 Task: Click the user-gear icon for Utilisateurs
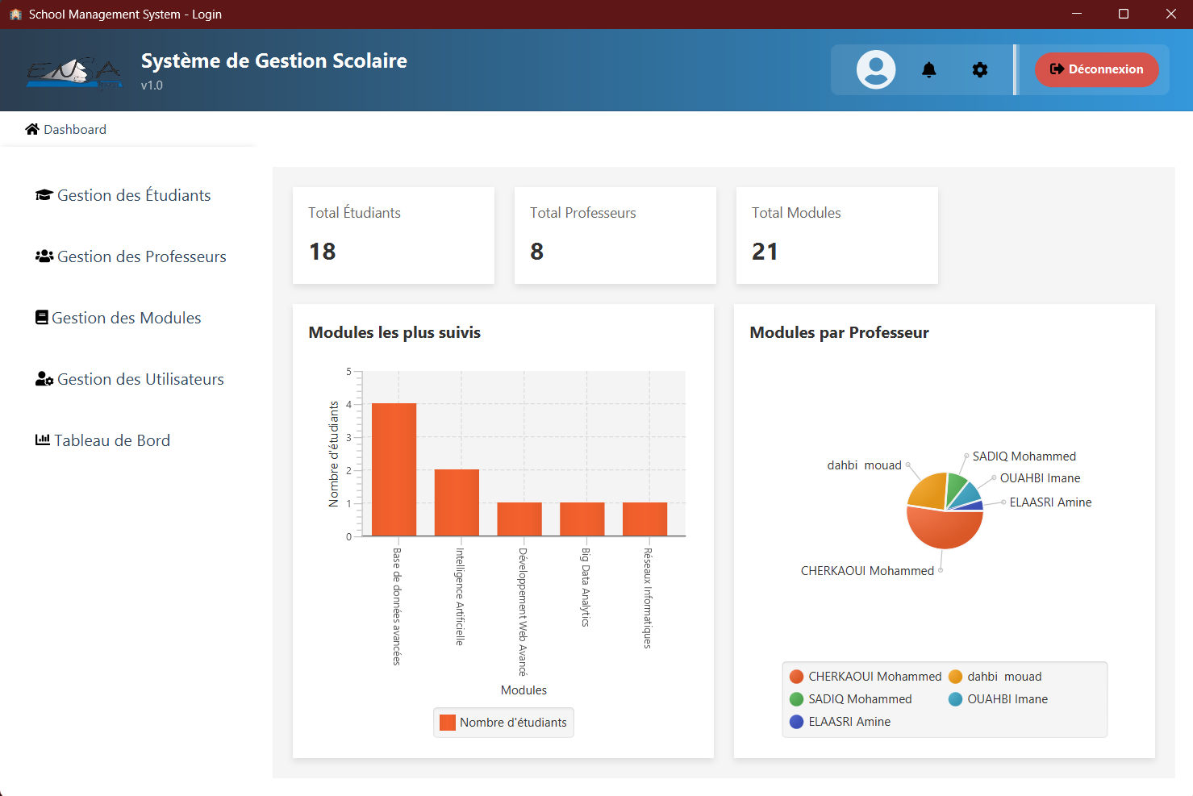[x=44, y=379]
